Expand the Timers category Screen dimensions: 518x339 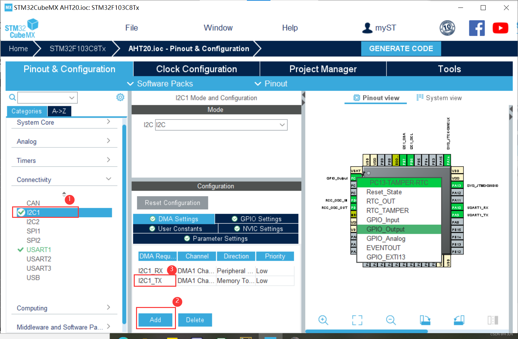pos(64,160)
